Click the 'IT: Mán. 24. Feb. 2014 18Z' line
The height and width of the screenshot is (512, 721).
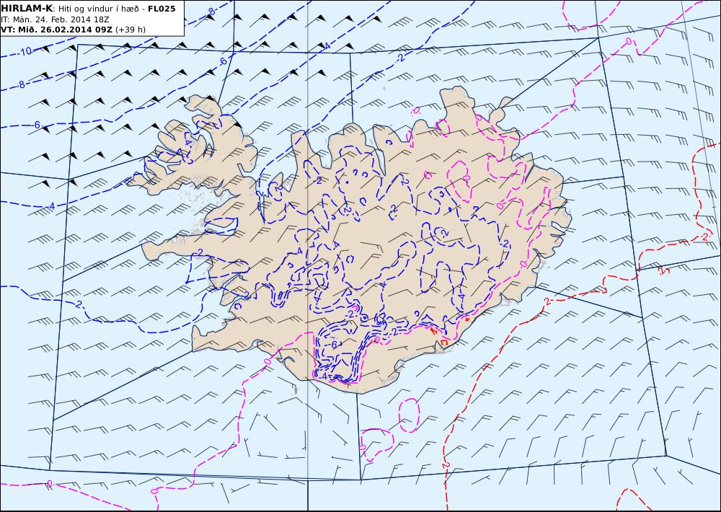[55, 19]
